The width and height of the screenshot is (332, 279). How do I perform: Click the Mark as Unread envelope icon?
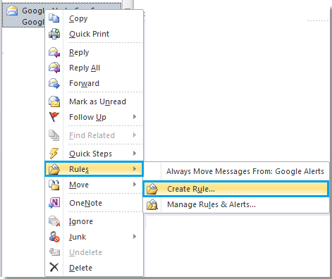[54, 101]
